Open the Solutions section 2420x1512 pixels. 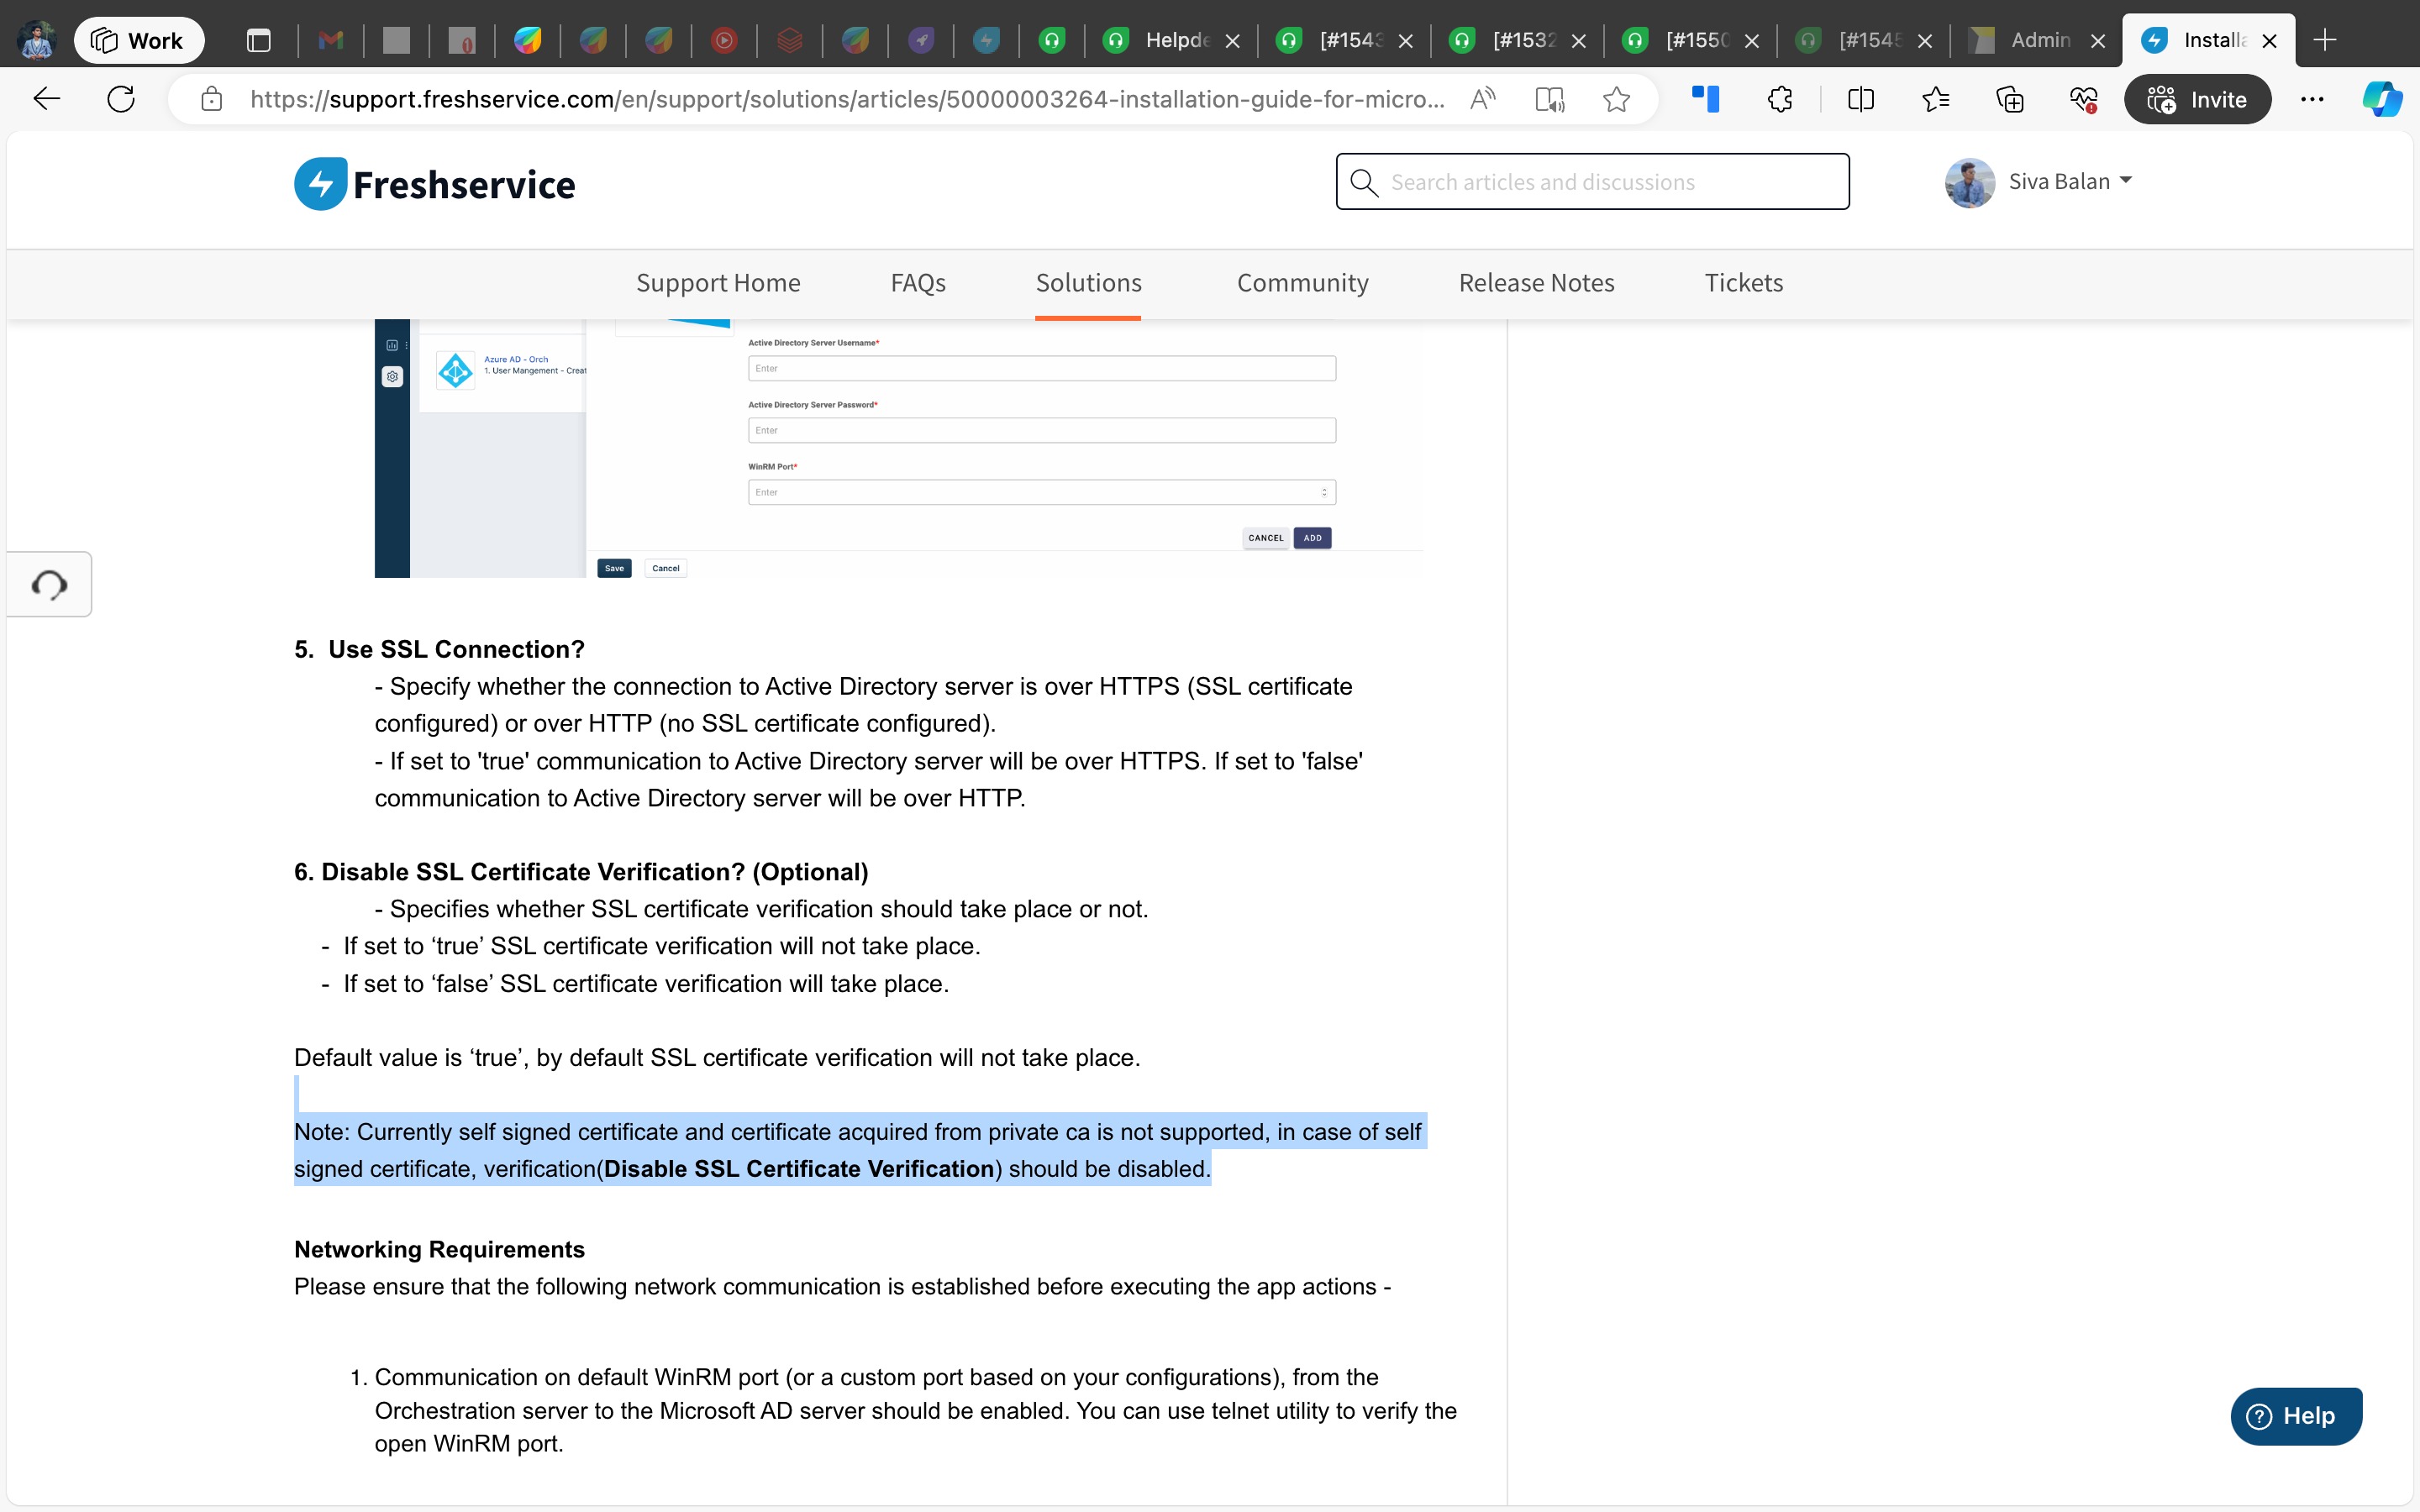click(x=1088, y=283)
